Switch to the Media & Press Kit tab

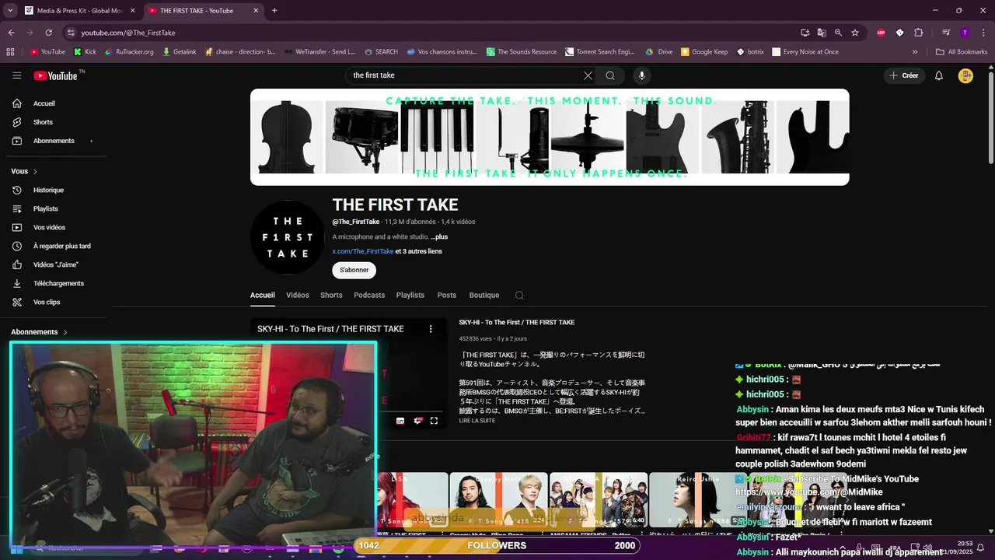click(81, 11)
